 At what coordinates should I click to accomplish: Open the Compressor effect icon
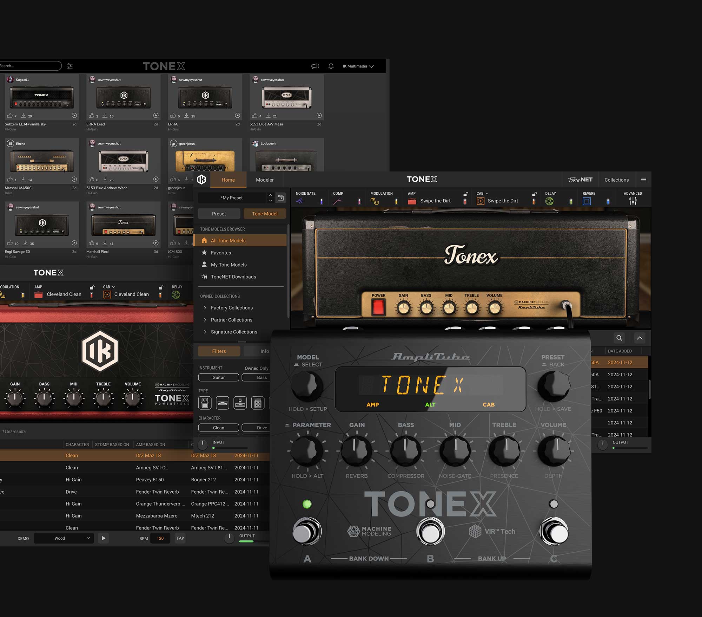(337, 201)
